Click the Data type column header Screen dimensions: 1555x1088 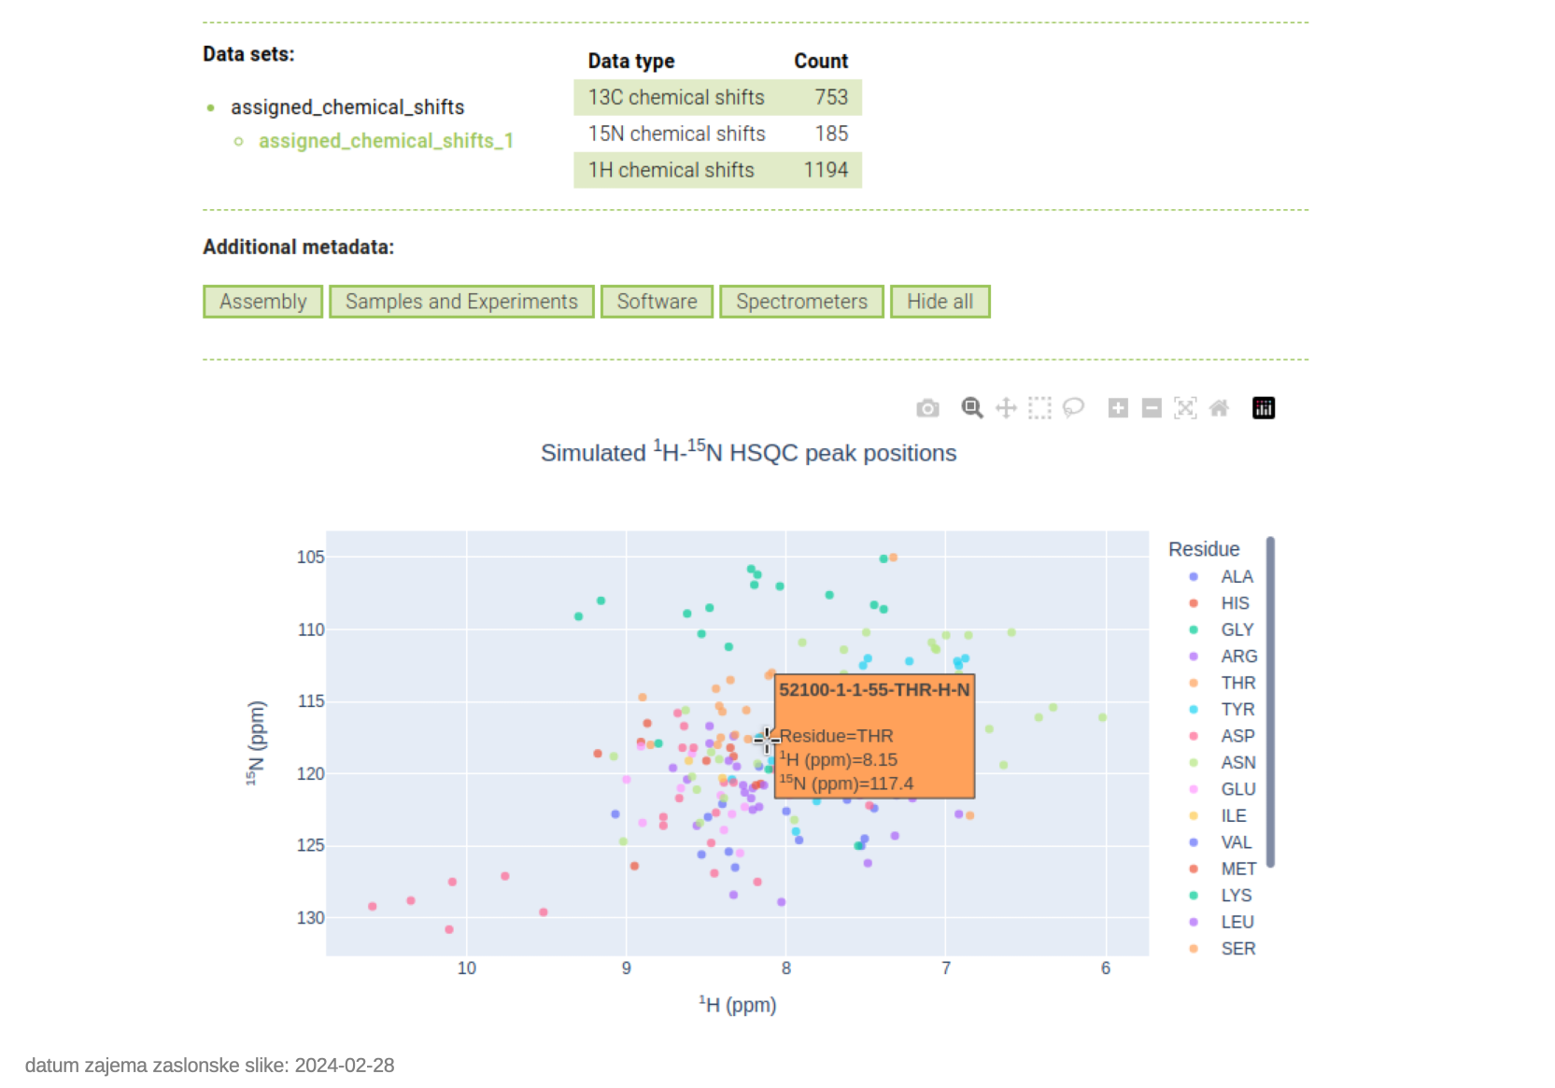631,62
